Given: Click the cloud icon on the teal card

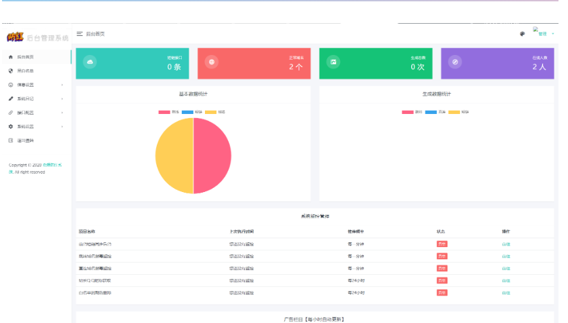Looking at the screenshot, I should [91, 62].
